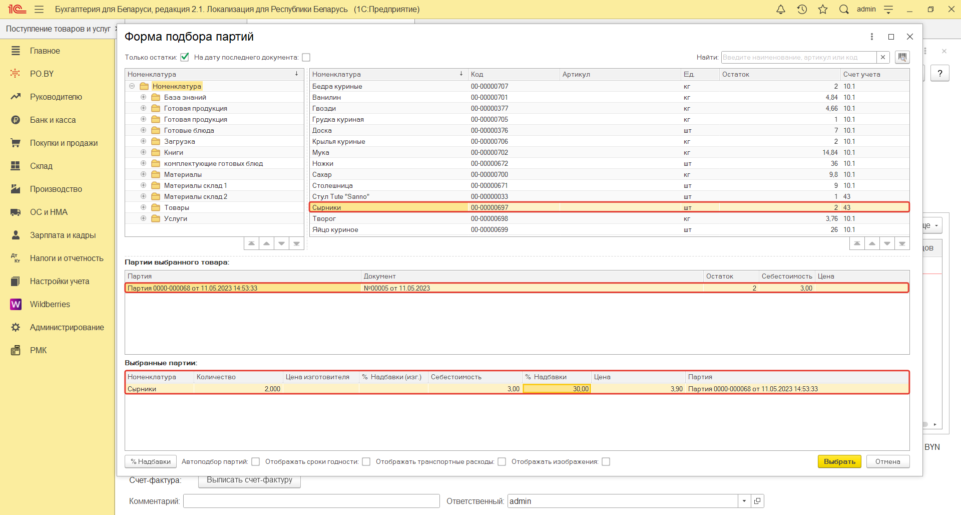Open the notifications bell icon

780,10
